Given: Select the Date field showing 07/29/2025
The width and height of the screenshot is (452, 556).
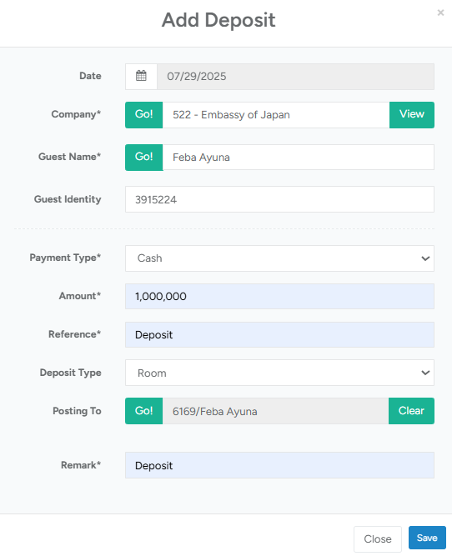Looking at the screenshot, I should click(x=295, y=77).
